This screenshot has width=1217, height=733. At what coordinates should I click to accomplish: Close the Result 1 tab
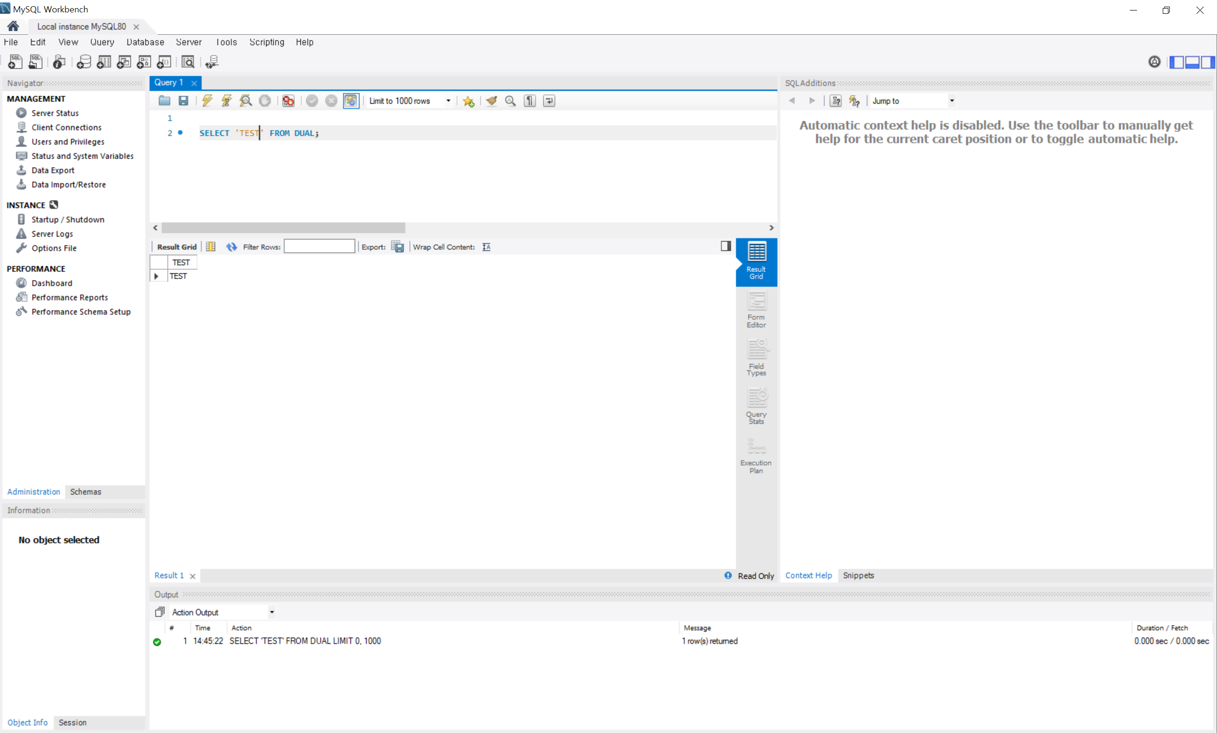point(193,576)
